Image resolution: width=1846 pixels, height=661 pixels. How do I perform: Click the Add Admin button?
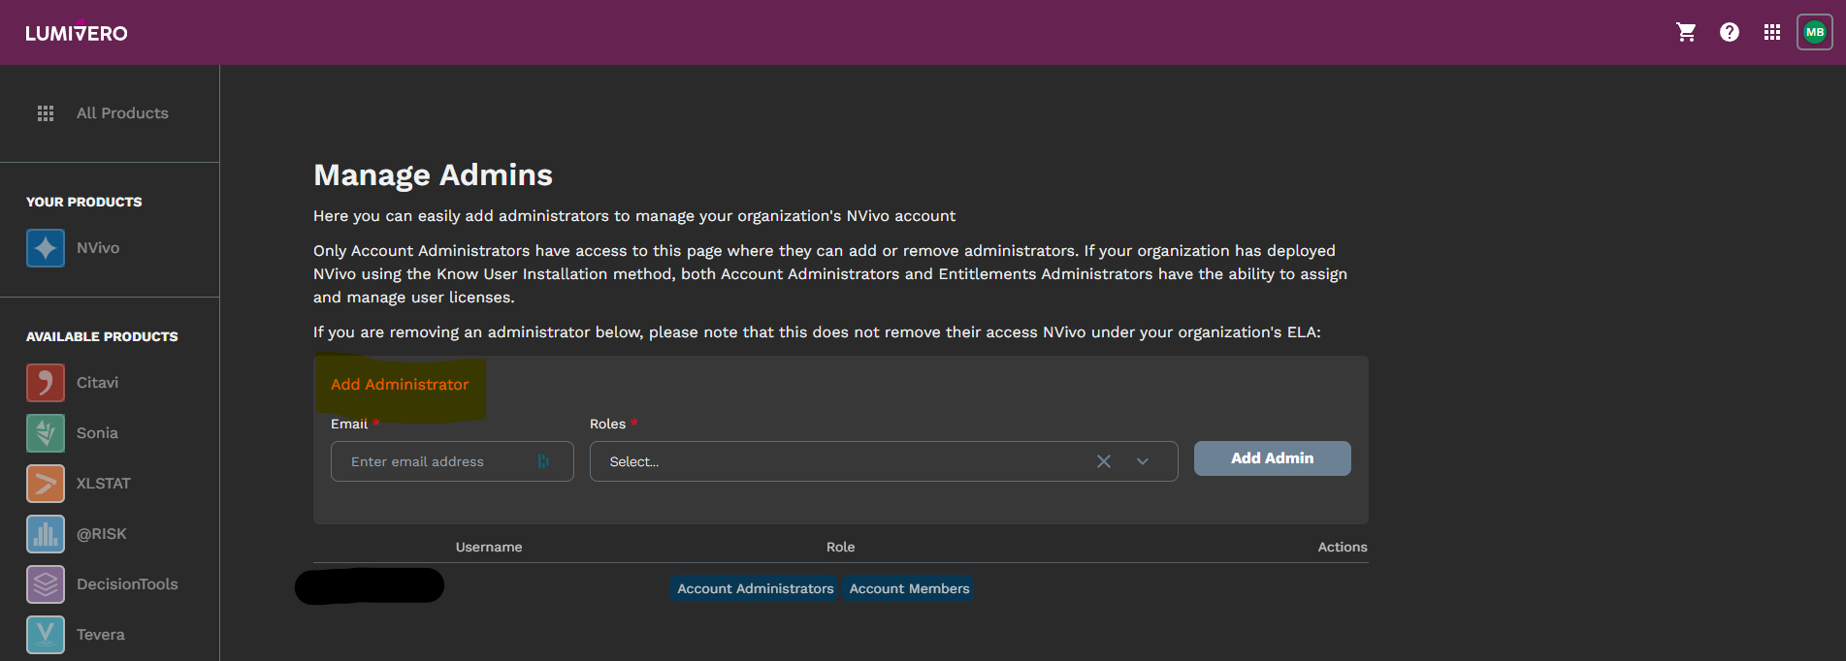click(x=1272, y=458)
